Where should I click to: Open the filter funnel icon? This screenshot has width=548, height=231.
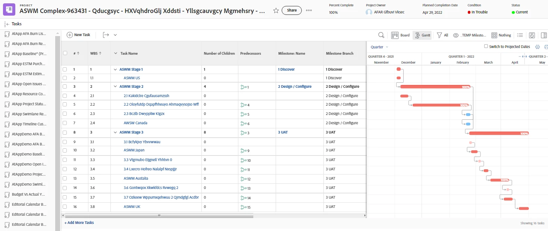[x=439, y=35]
